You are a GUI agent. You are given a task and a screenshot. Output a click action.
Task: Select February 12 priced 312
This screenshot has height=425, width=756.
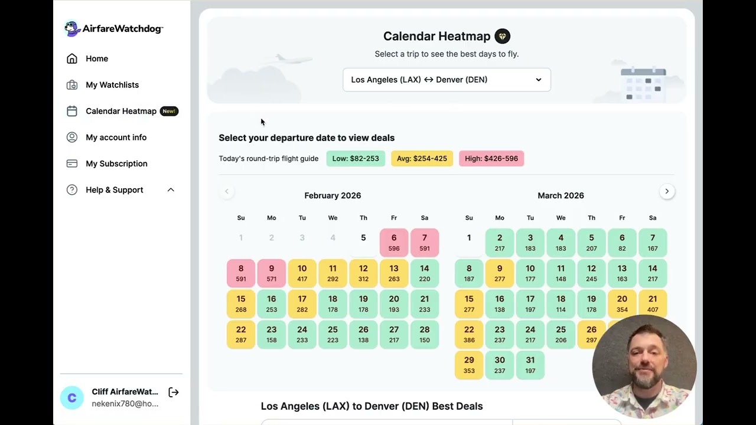pos(363,273)
